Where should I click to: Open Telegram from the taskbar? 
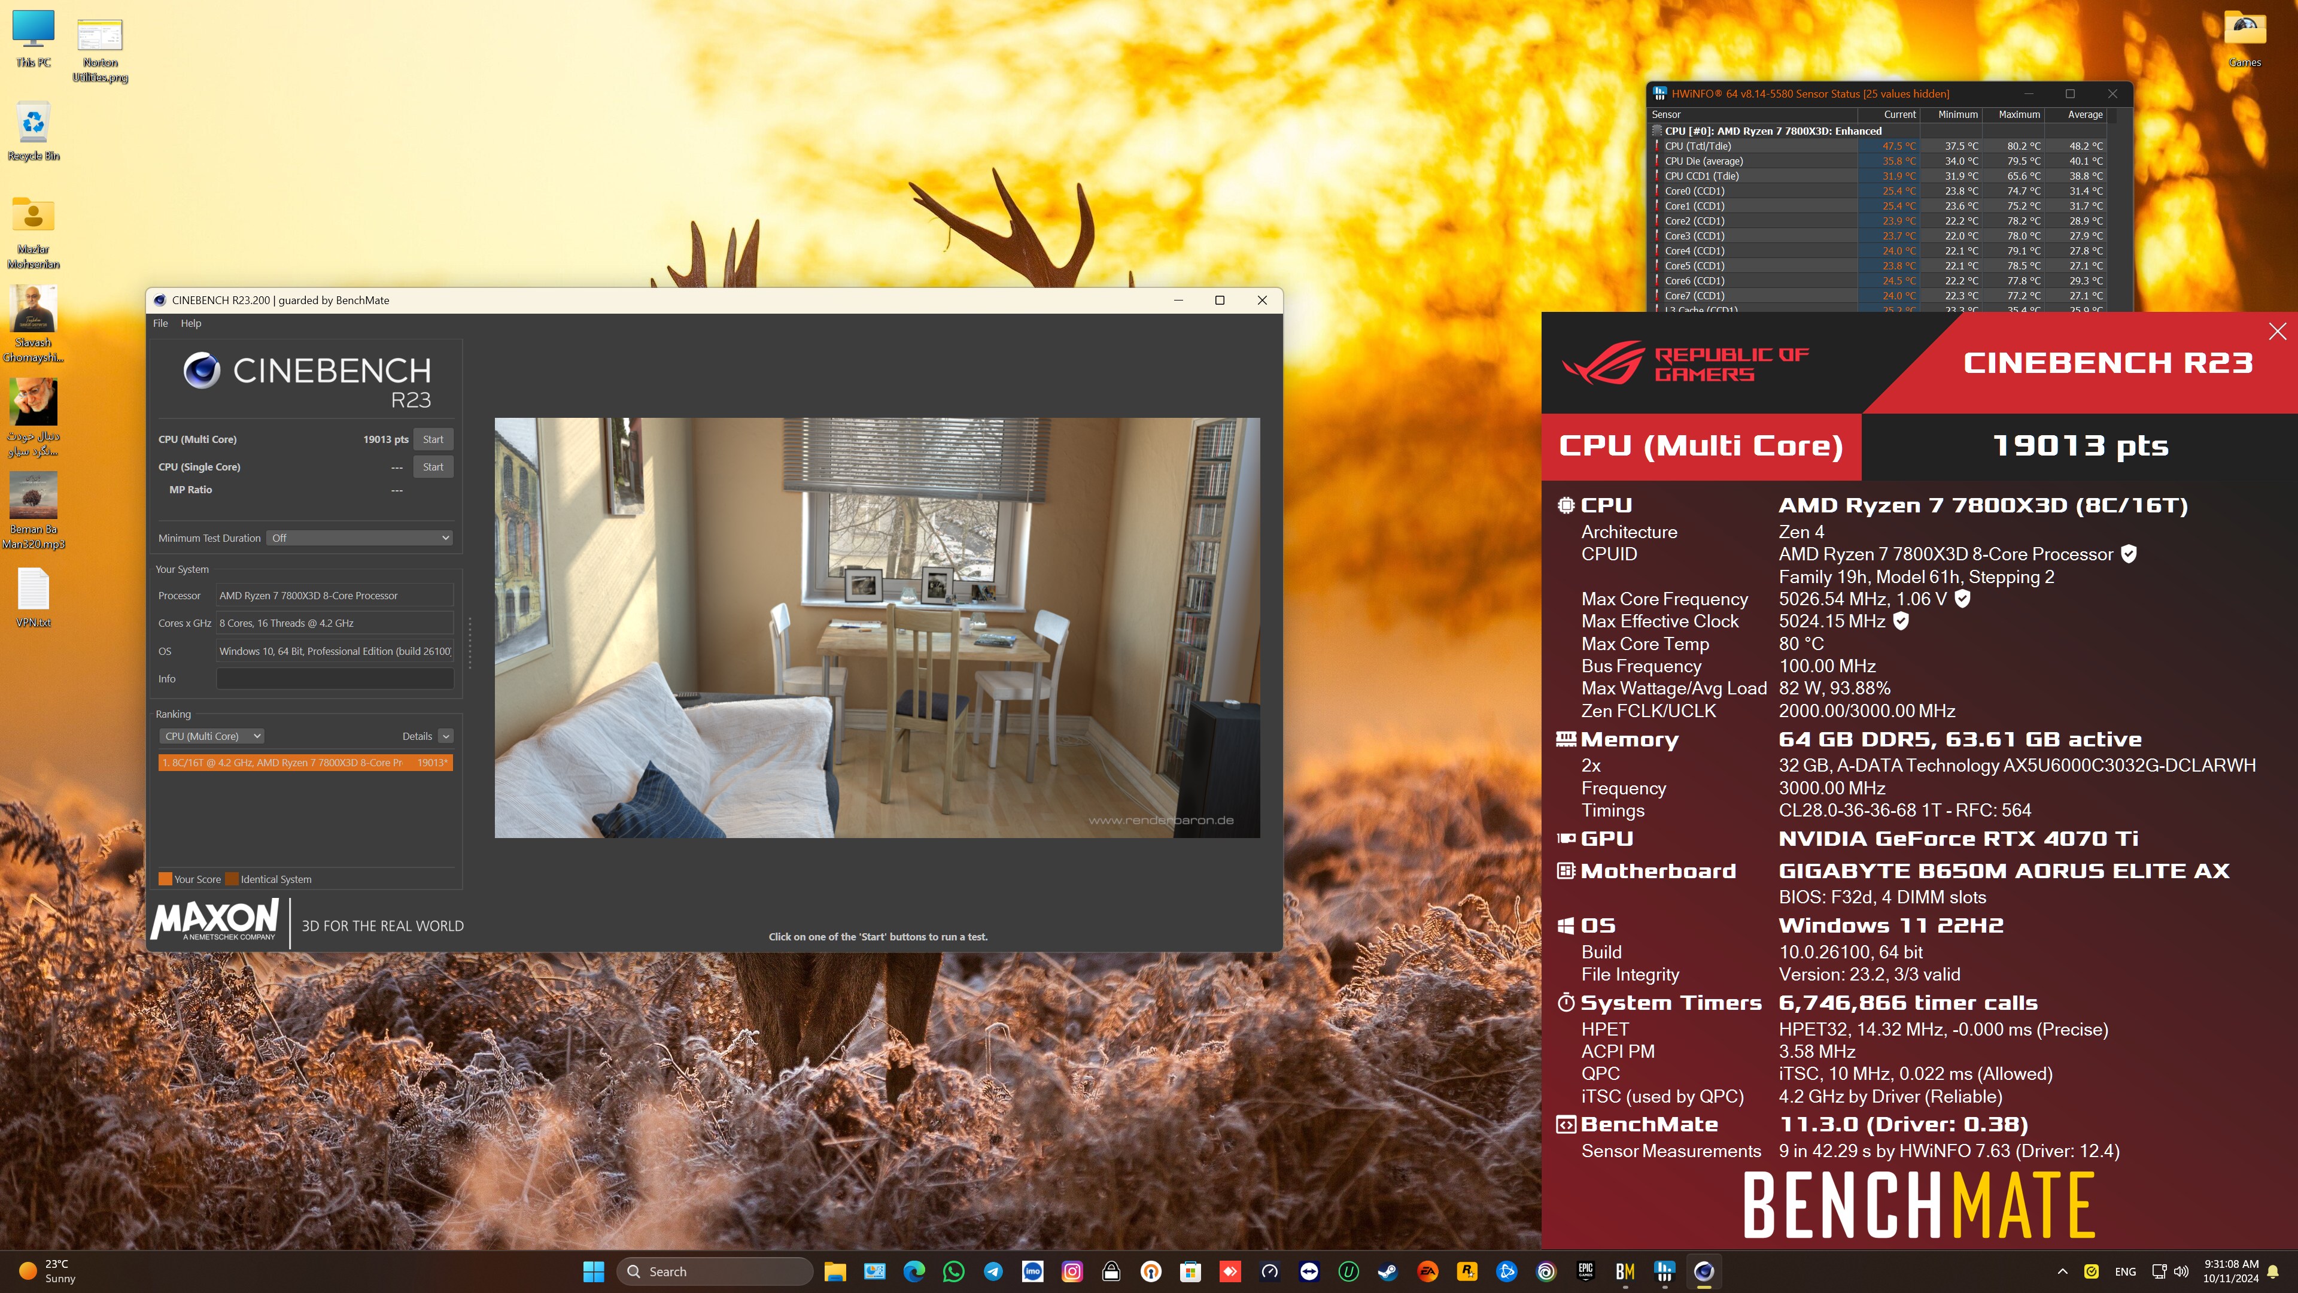click(993, 1271)
